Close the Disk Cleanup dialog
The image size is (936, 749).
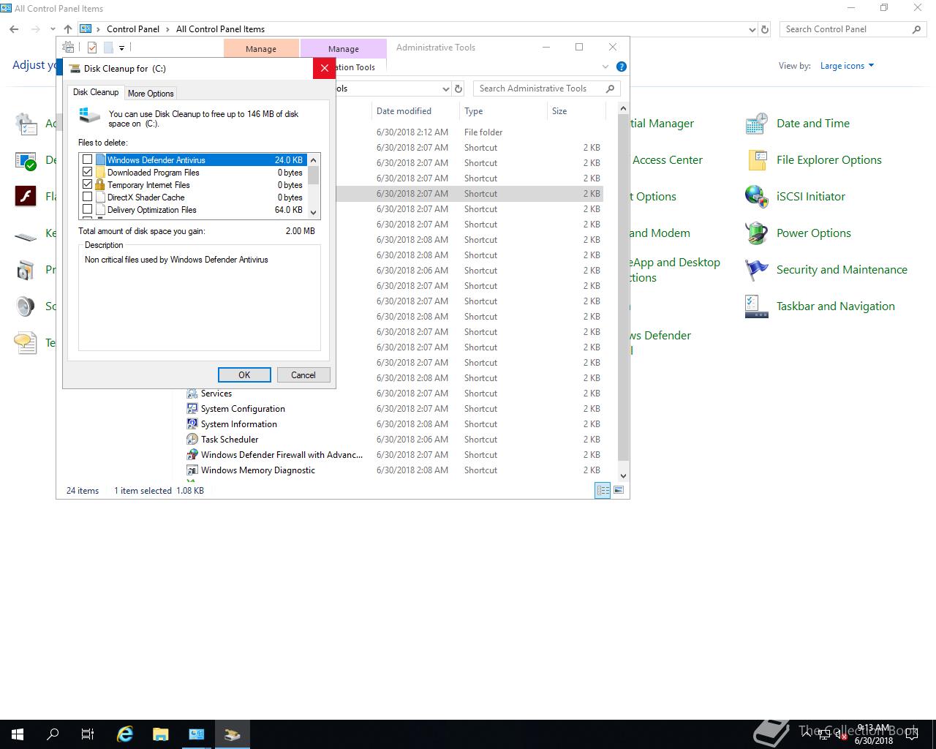(x=324, y=68)
